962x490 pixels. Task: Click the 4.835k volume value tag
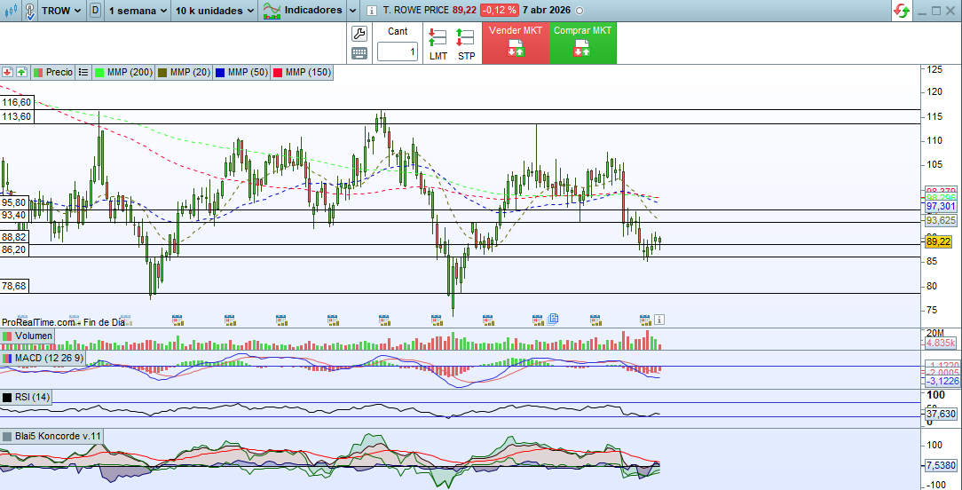coord(941,344)
